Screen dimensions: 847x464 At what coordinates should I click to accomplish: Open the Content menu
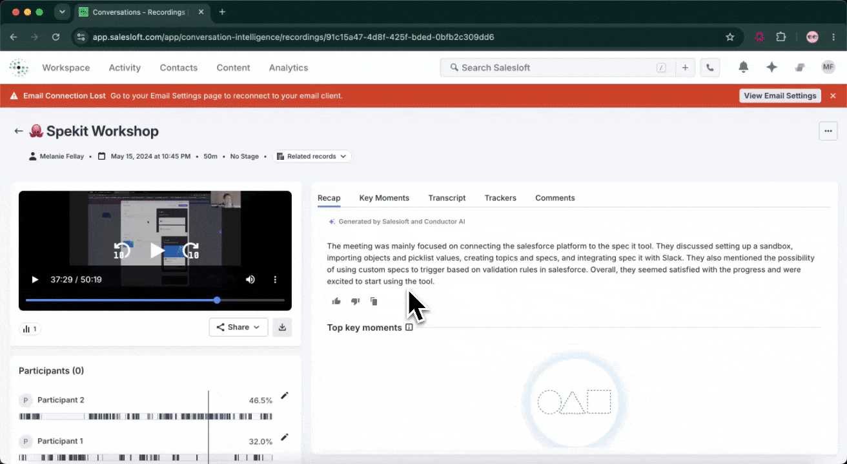click(x=233, y=68)
